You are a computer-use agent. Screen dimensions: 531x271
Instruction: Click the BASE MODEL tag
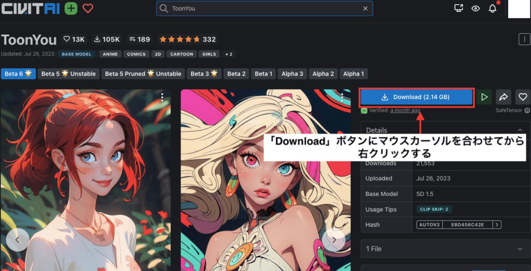coord(77,54)
